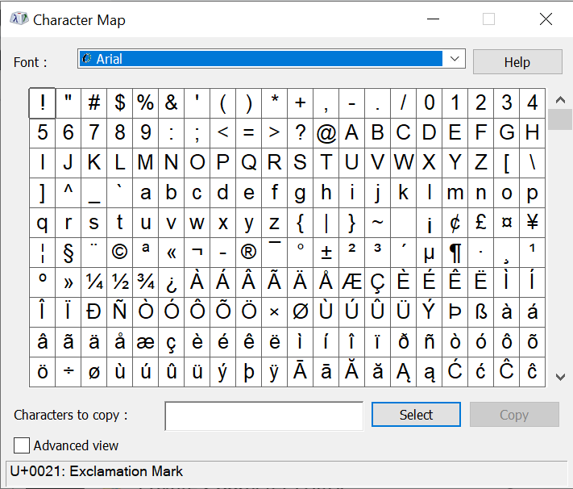Select the at sign @ character

coord(326,133)
